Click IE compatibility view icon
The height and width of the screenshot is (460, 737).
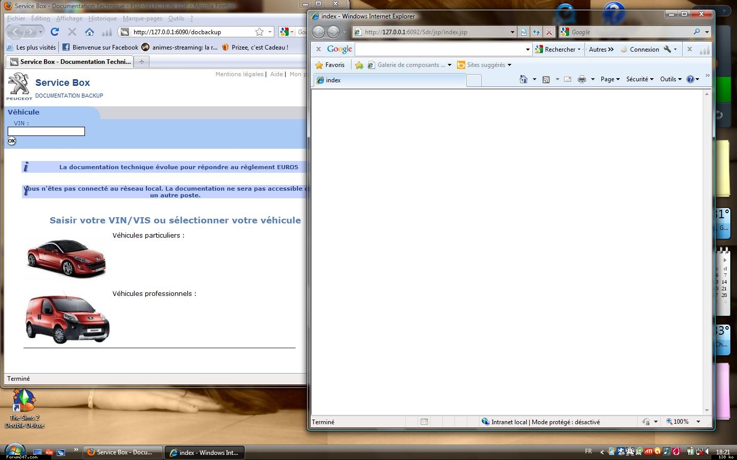(524, 32)
